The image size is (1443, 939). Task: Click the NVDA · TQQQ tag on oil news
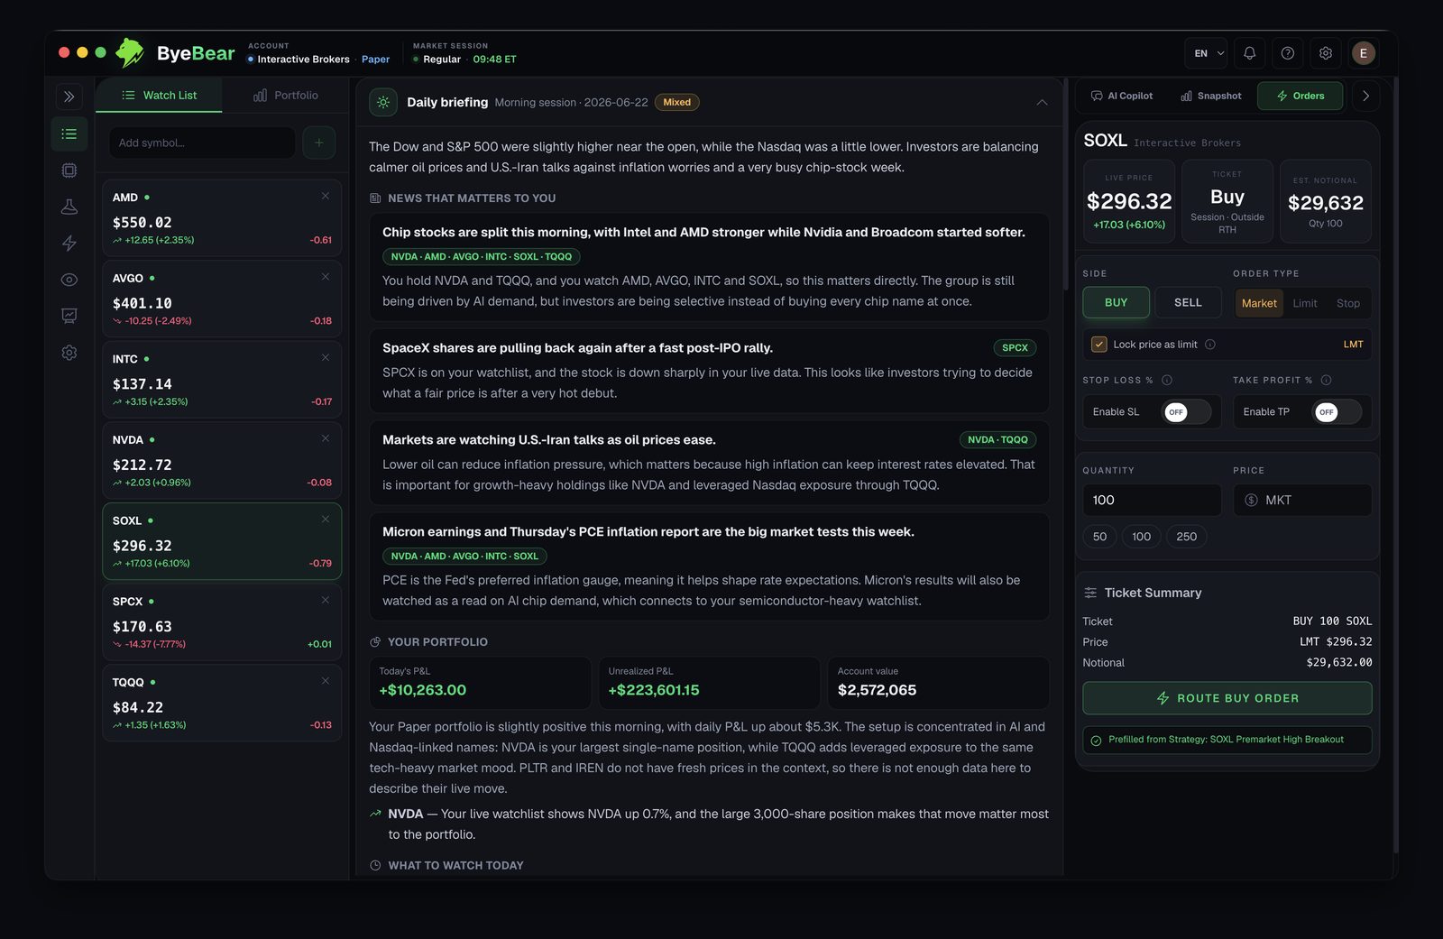coord(997,439)
